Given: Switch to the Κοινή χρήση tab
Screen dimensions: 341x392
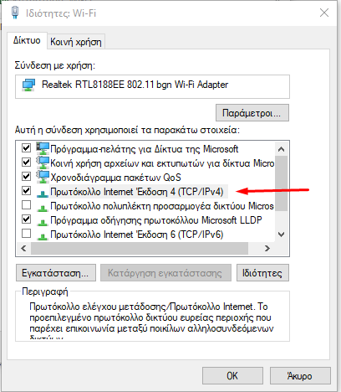Looking at the screenshot, I should point(76,42).
